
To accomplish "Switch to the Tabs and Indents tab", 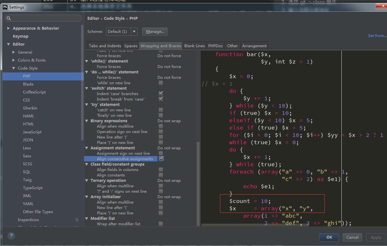I will point(105,46).
